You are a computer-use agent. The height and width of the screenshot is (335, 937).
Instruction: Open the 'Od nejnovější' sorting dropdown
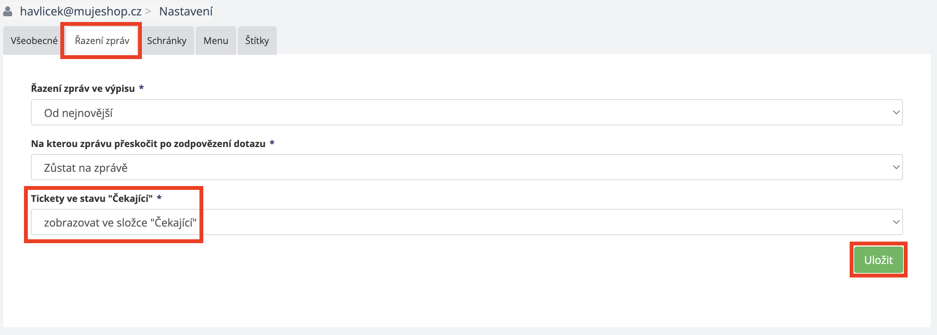coord(466,113)
